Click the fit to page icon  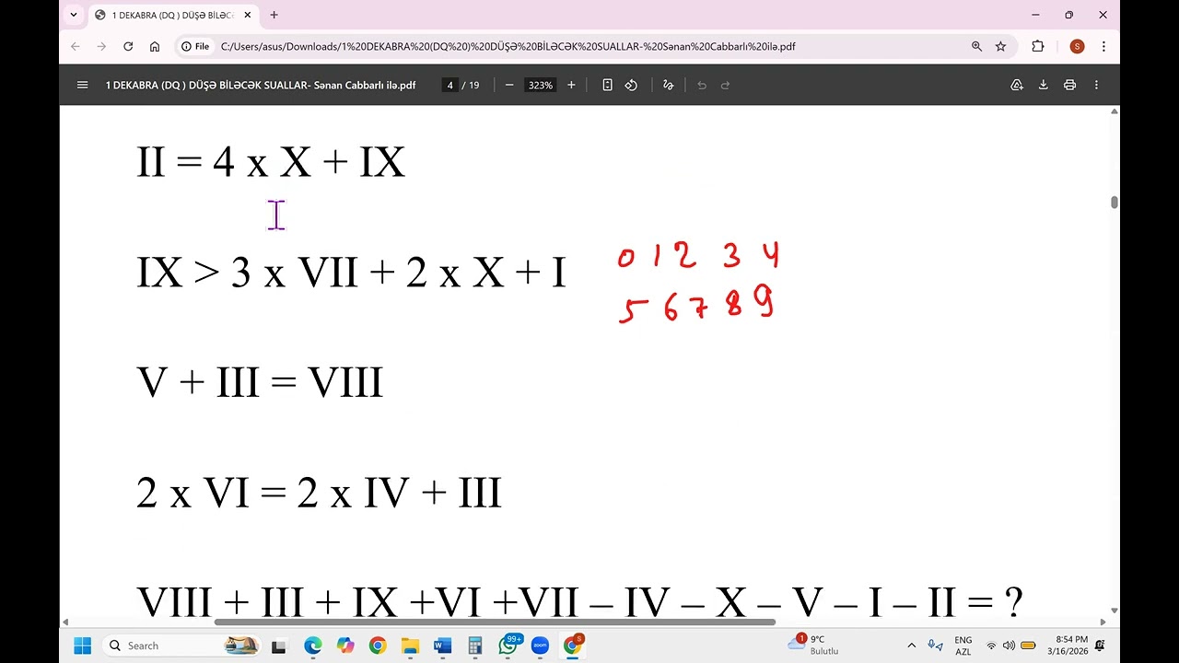coord(607,85)
